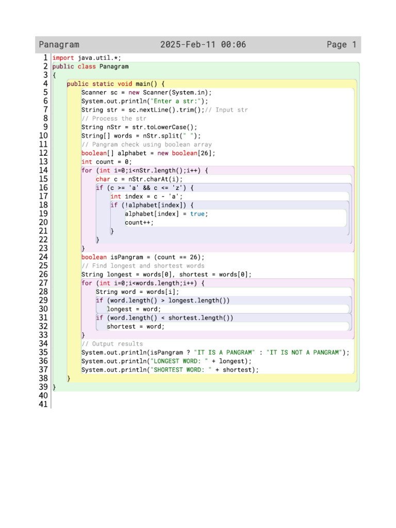Click the 'String str = sc.nextLine().trim();' line

coord(143,110)
